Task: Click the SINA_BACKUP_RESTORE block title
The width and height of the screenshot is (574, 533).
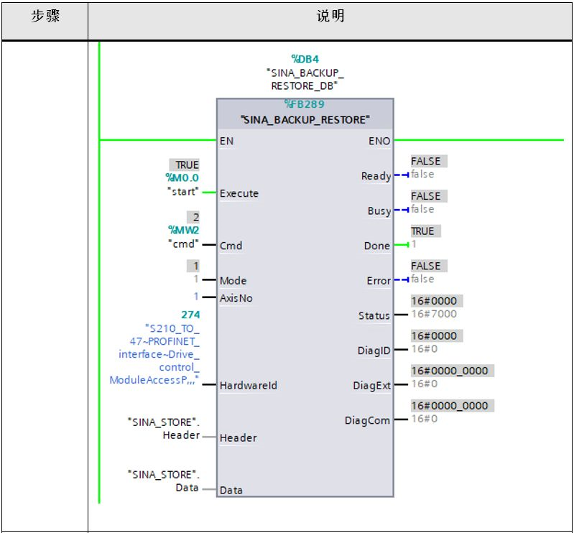Action: point(305,120)
